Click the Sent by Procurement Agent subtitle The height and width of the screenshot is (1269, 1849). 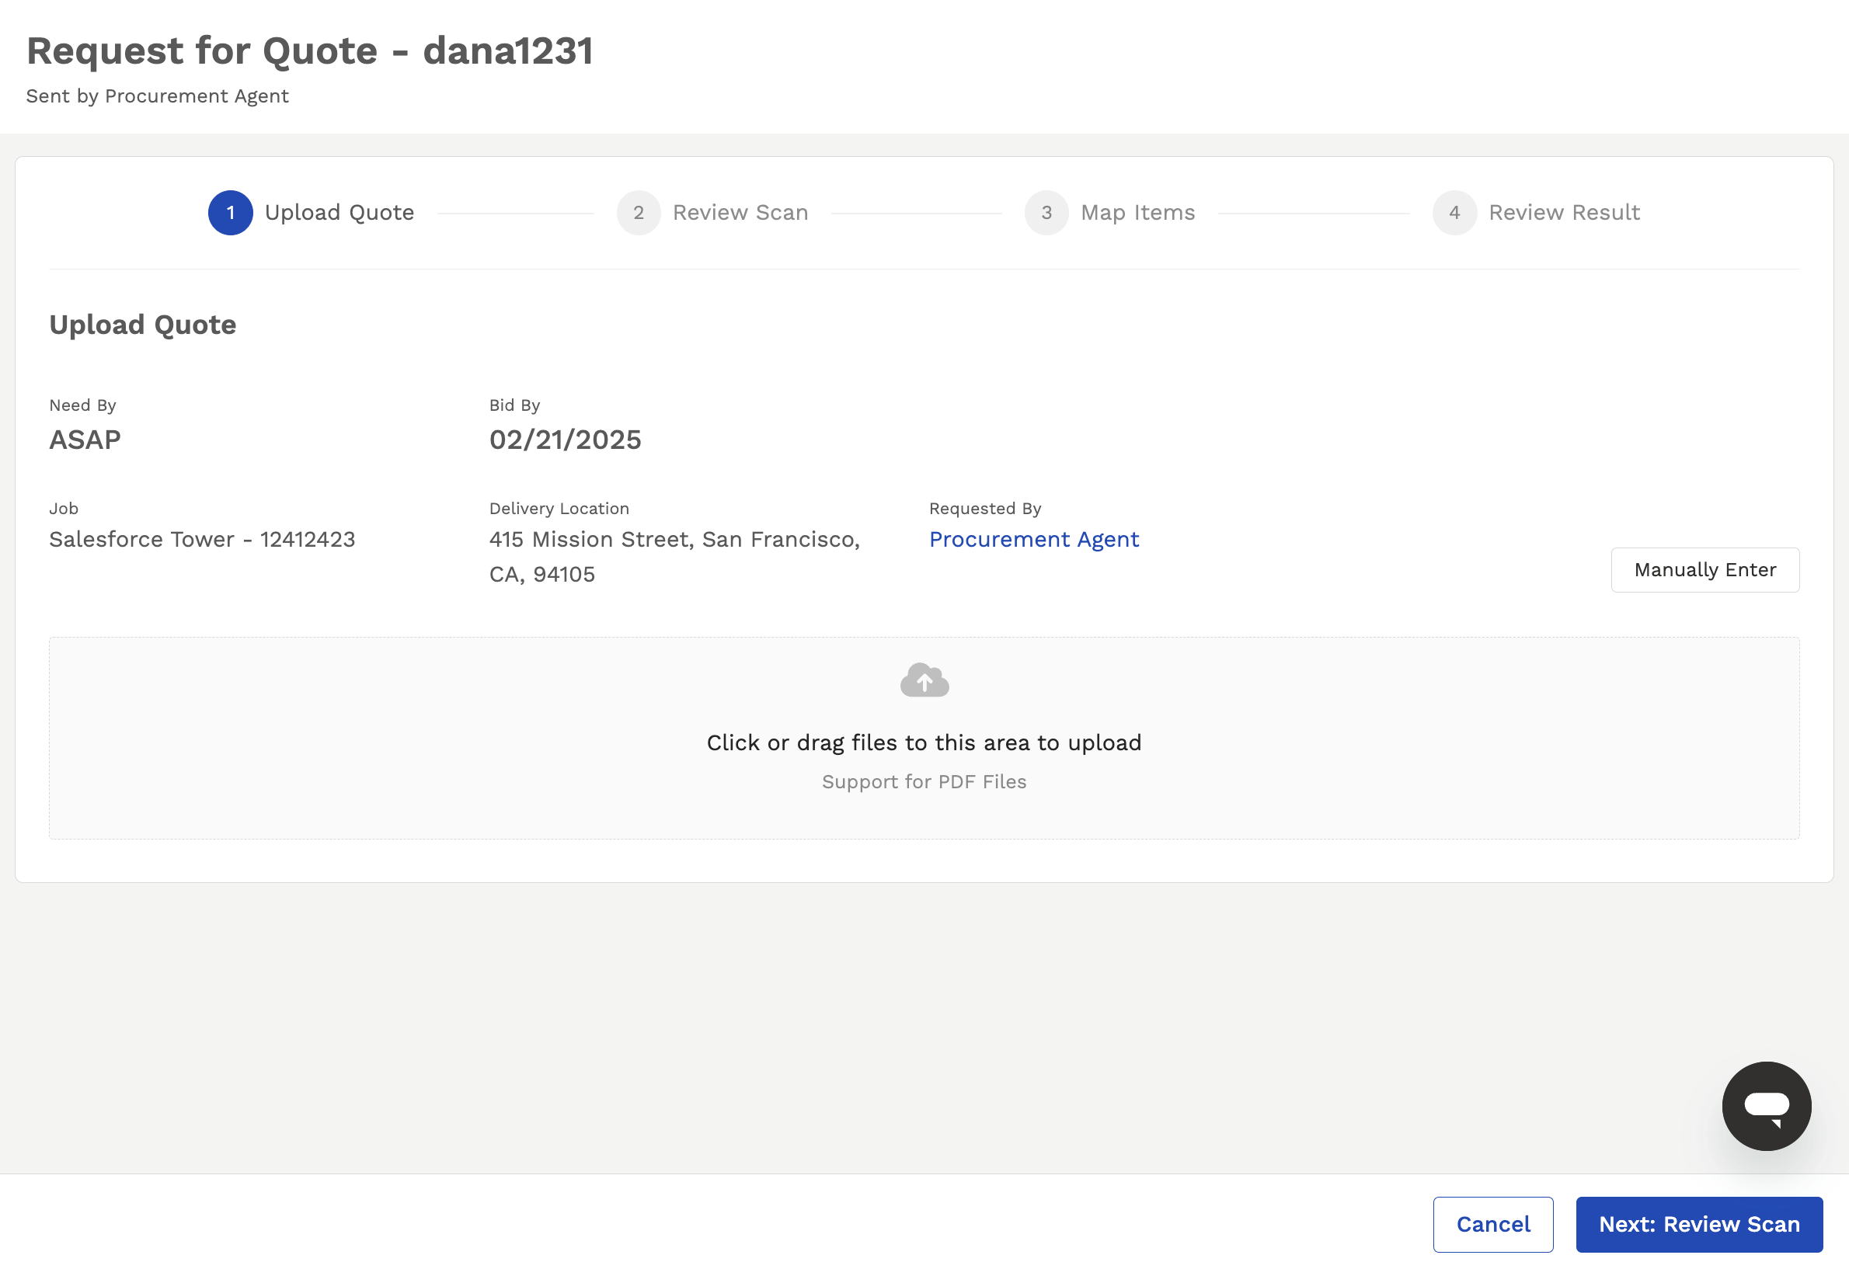click(x=157, y=96)
